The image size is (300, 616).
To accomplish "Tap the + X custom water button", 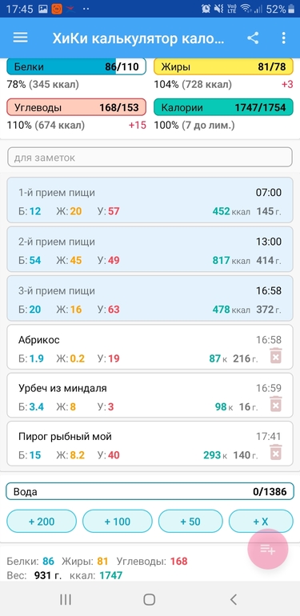I will 261,522.
